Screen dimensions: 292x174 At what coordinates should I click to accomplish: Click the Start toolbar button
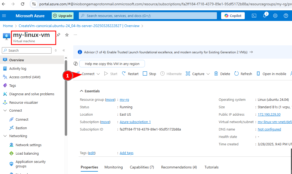click(111, 74)
